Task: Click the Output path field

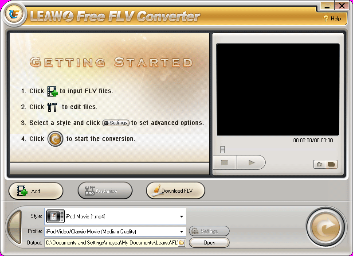Action: pyautogui.click(x=111, y=243)
